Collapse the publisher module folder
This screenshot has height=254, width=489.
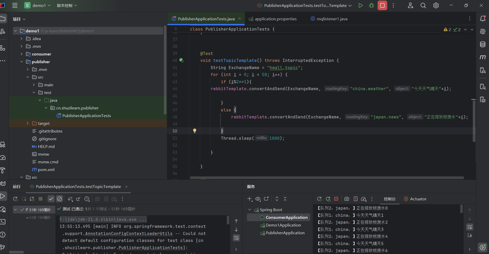pos(22,62)
